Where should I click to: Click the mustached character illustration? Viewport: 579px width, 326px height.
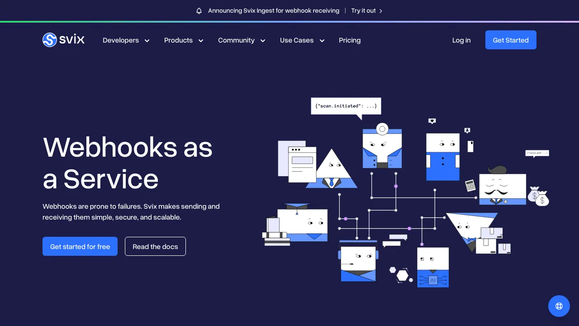[x=503, y=186]
